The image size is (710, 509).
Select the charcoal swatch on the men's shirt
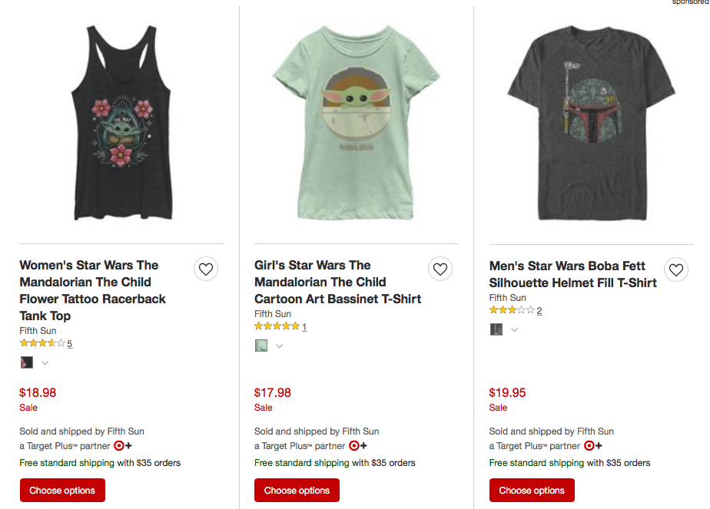tap(496, 329)
